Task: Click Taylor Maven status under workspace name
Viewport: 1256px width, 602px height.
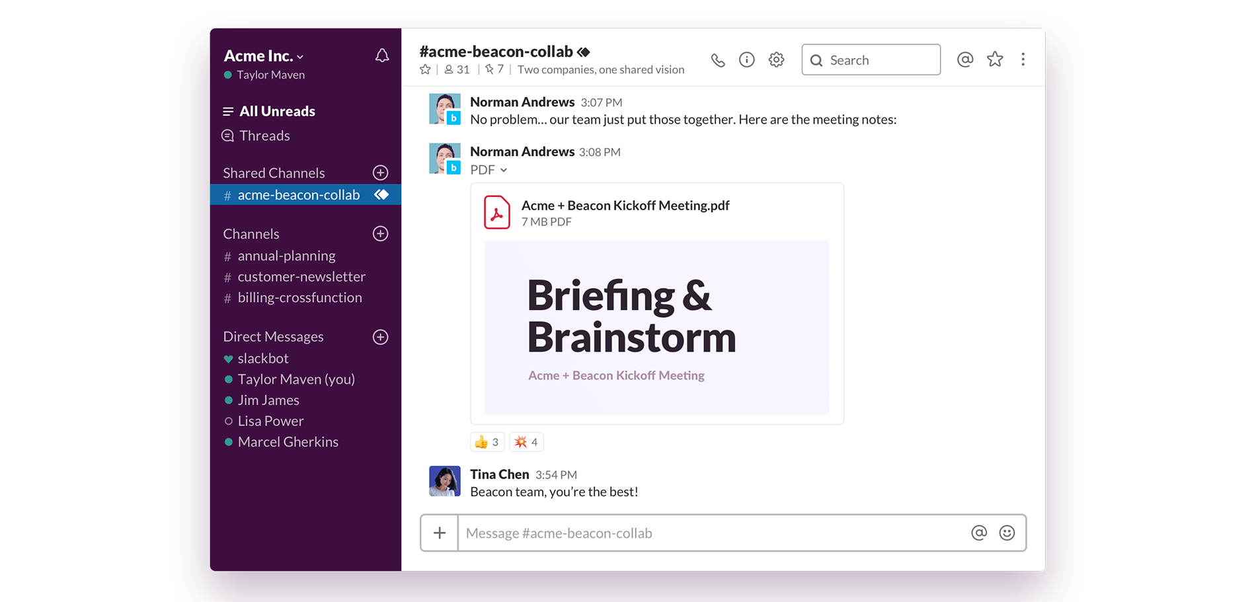Action: pos(264,75)
